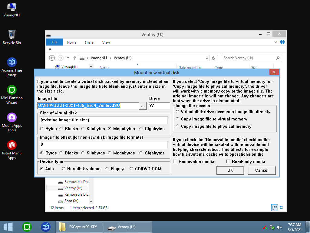Open the View ribbon tab
310x233 pixels.
pyautogui.click(x=106, y=42)
